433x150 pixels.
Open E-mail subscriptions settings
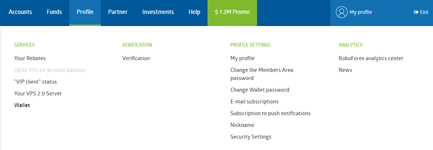click(x=254, y=102)
